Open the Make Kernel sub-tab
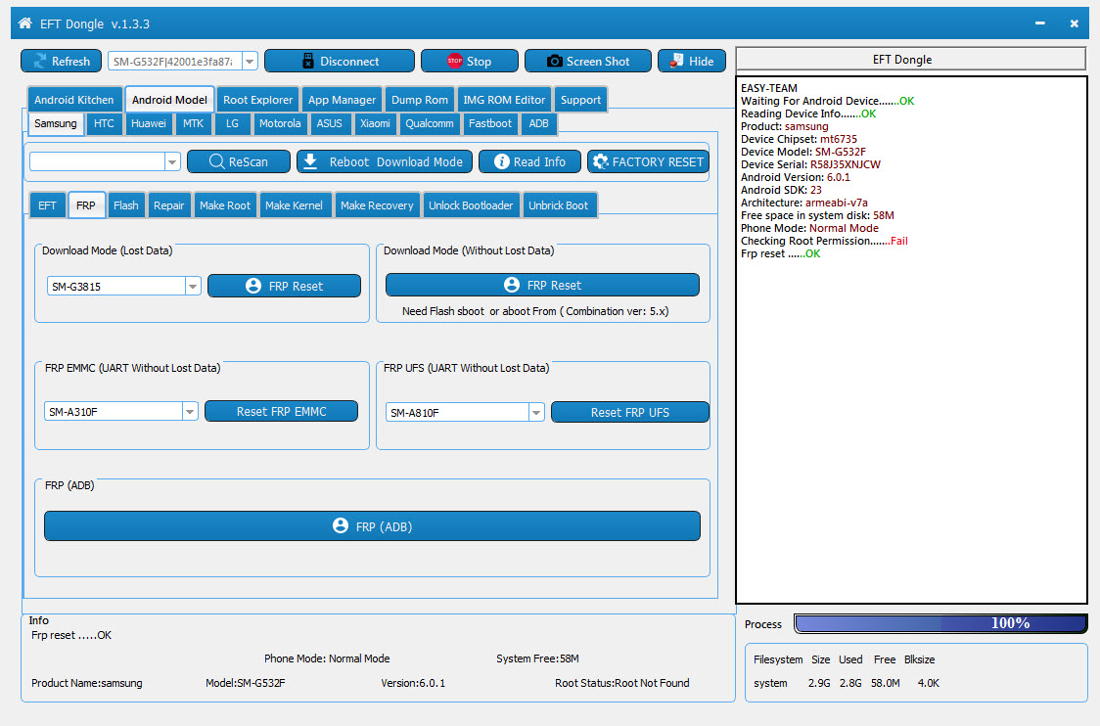The width and height of the screenshot is (1100, 726). pyautogui.click(x=294, y=205)
